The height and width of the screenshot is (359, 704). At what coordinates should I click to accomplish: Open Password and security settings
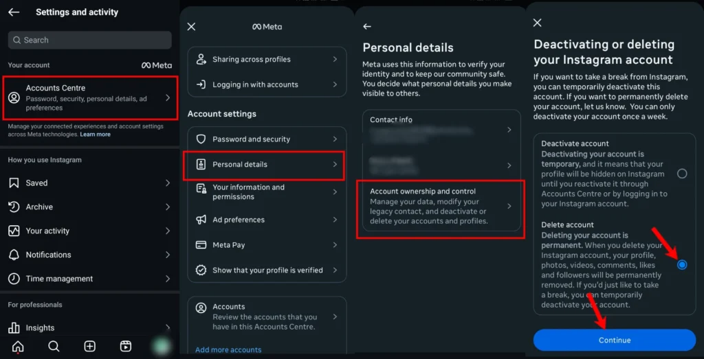click(251, 139)
